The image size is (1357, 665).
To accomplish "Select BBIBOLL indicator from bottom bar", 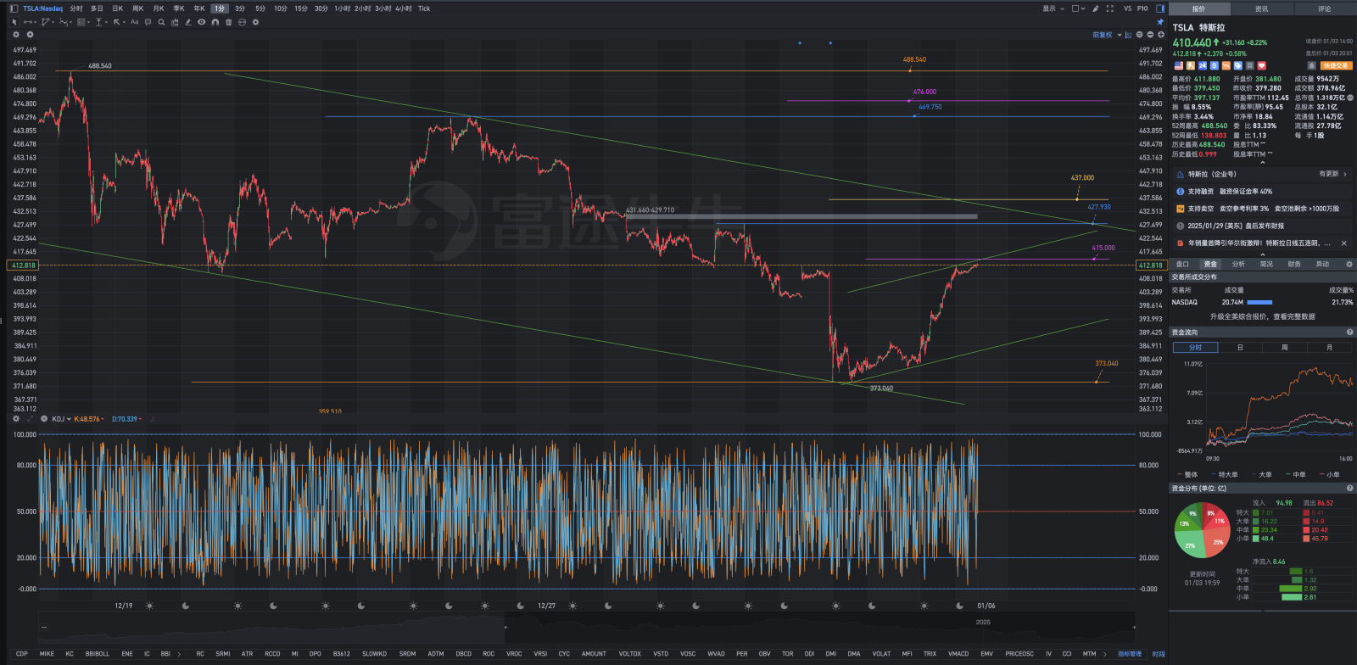I will tap(98, 654).
